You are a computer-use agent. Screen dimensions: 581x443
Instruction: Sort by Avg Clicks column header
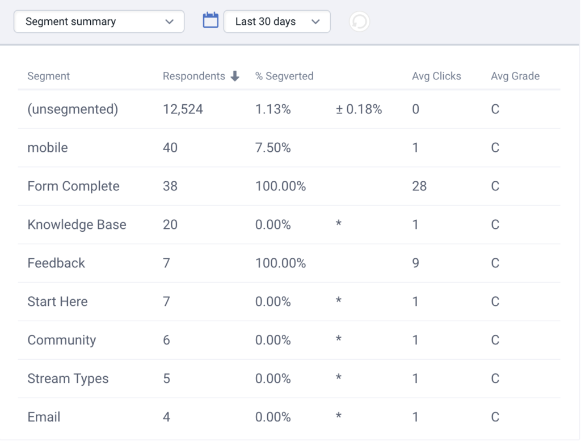pos(436,76)
